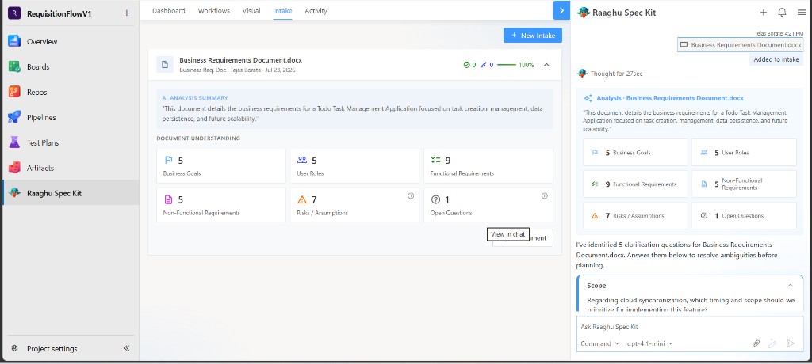Click Non-Functional Requirements tile in chat analysis

(744, 184)
